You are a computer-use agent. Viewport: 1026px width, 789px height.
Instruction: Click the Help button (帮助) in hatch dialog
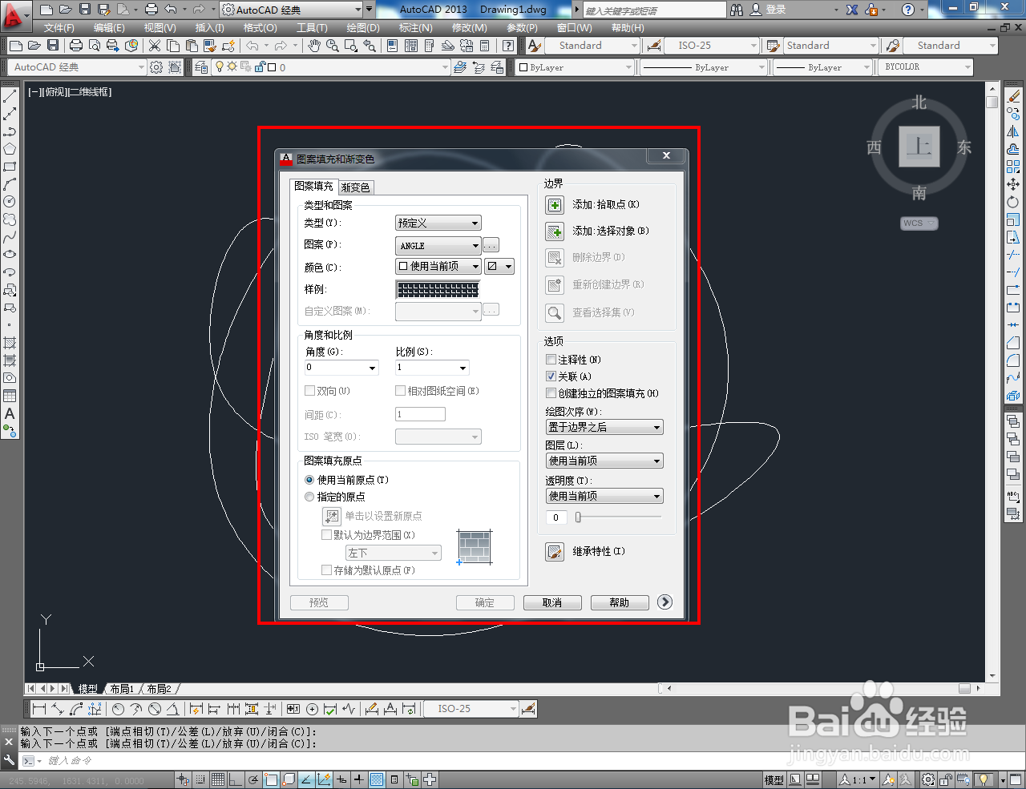tap(620, 602)
